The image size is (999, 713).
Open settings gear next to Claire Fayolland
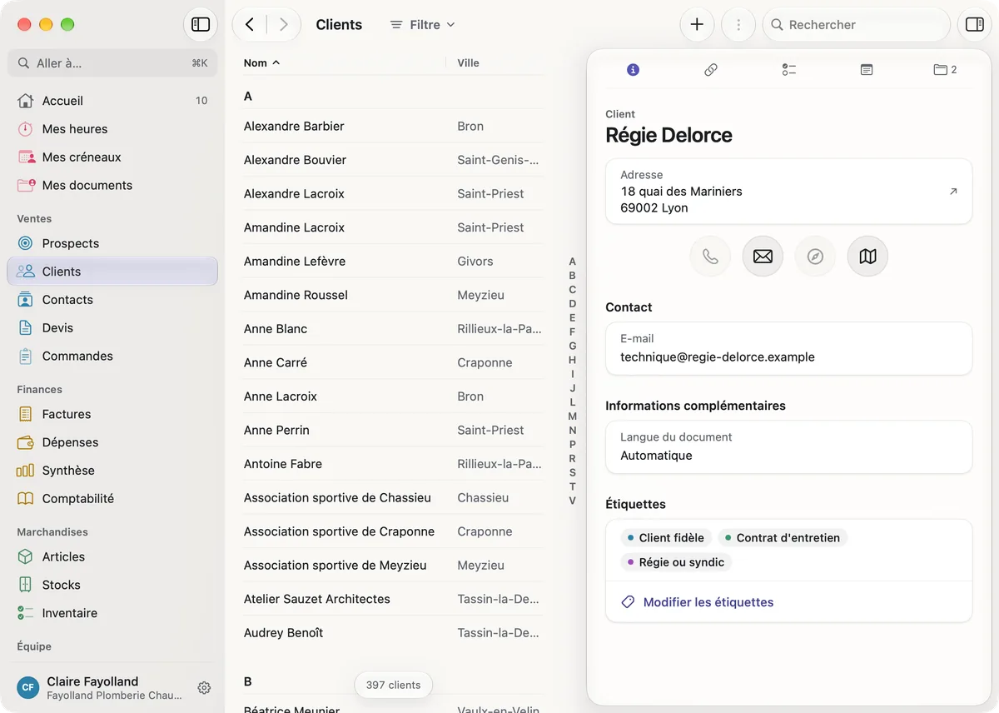click(x=204, y=688)
